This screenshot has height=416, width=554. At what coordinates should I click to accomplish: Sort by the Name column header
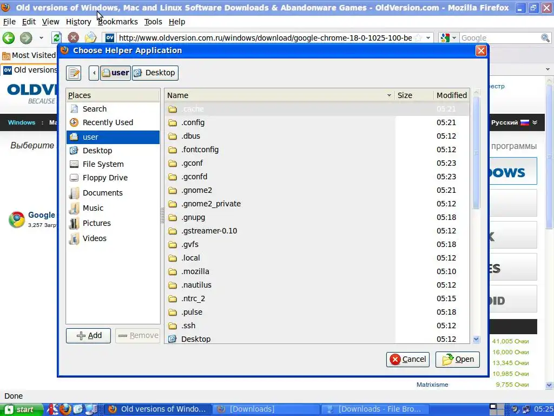[x=279, y=95]
